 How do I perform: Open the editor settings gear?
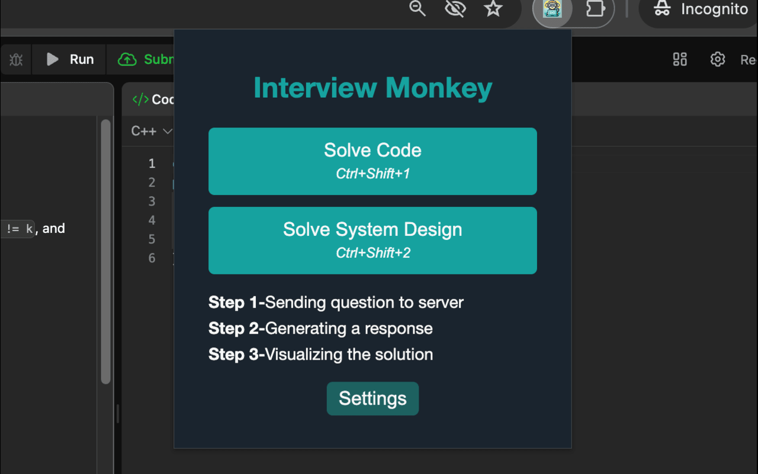[717, 59]
